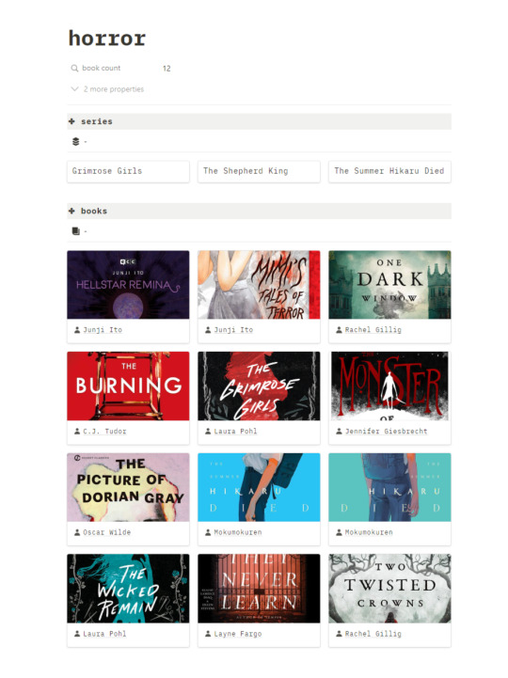Click author Laura Pohl under Wicked Remain

tap(104, 634)
